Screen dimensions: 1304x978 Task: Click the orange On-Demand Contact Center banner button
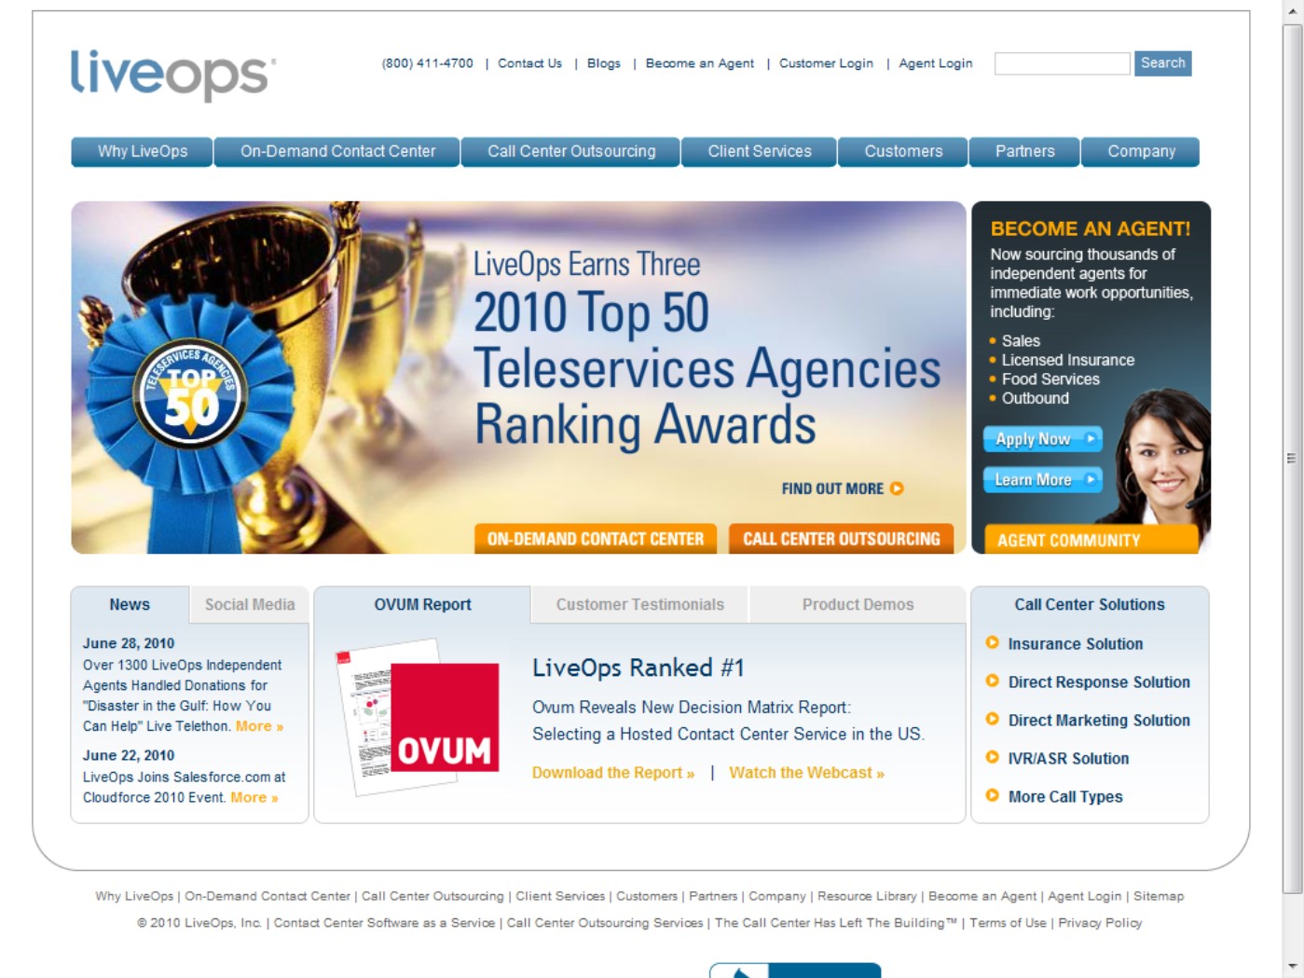click(x=596, y=539)
